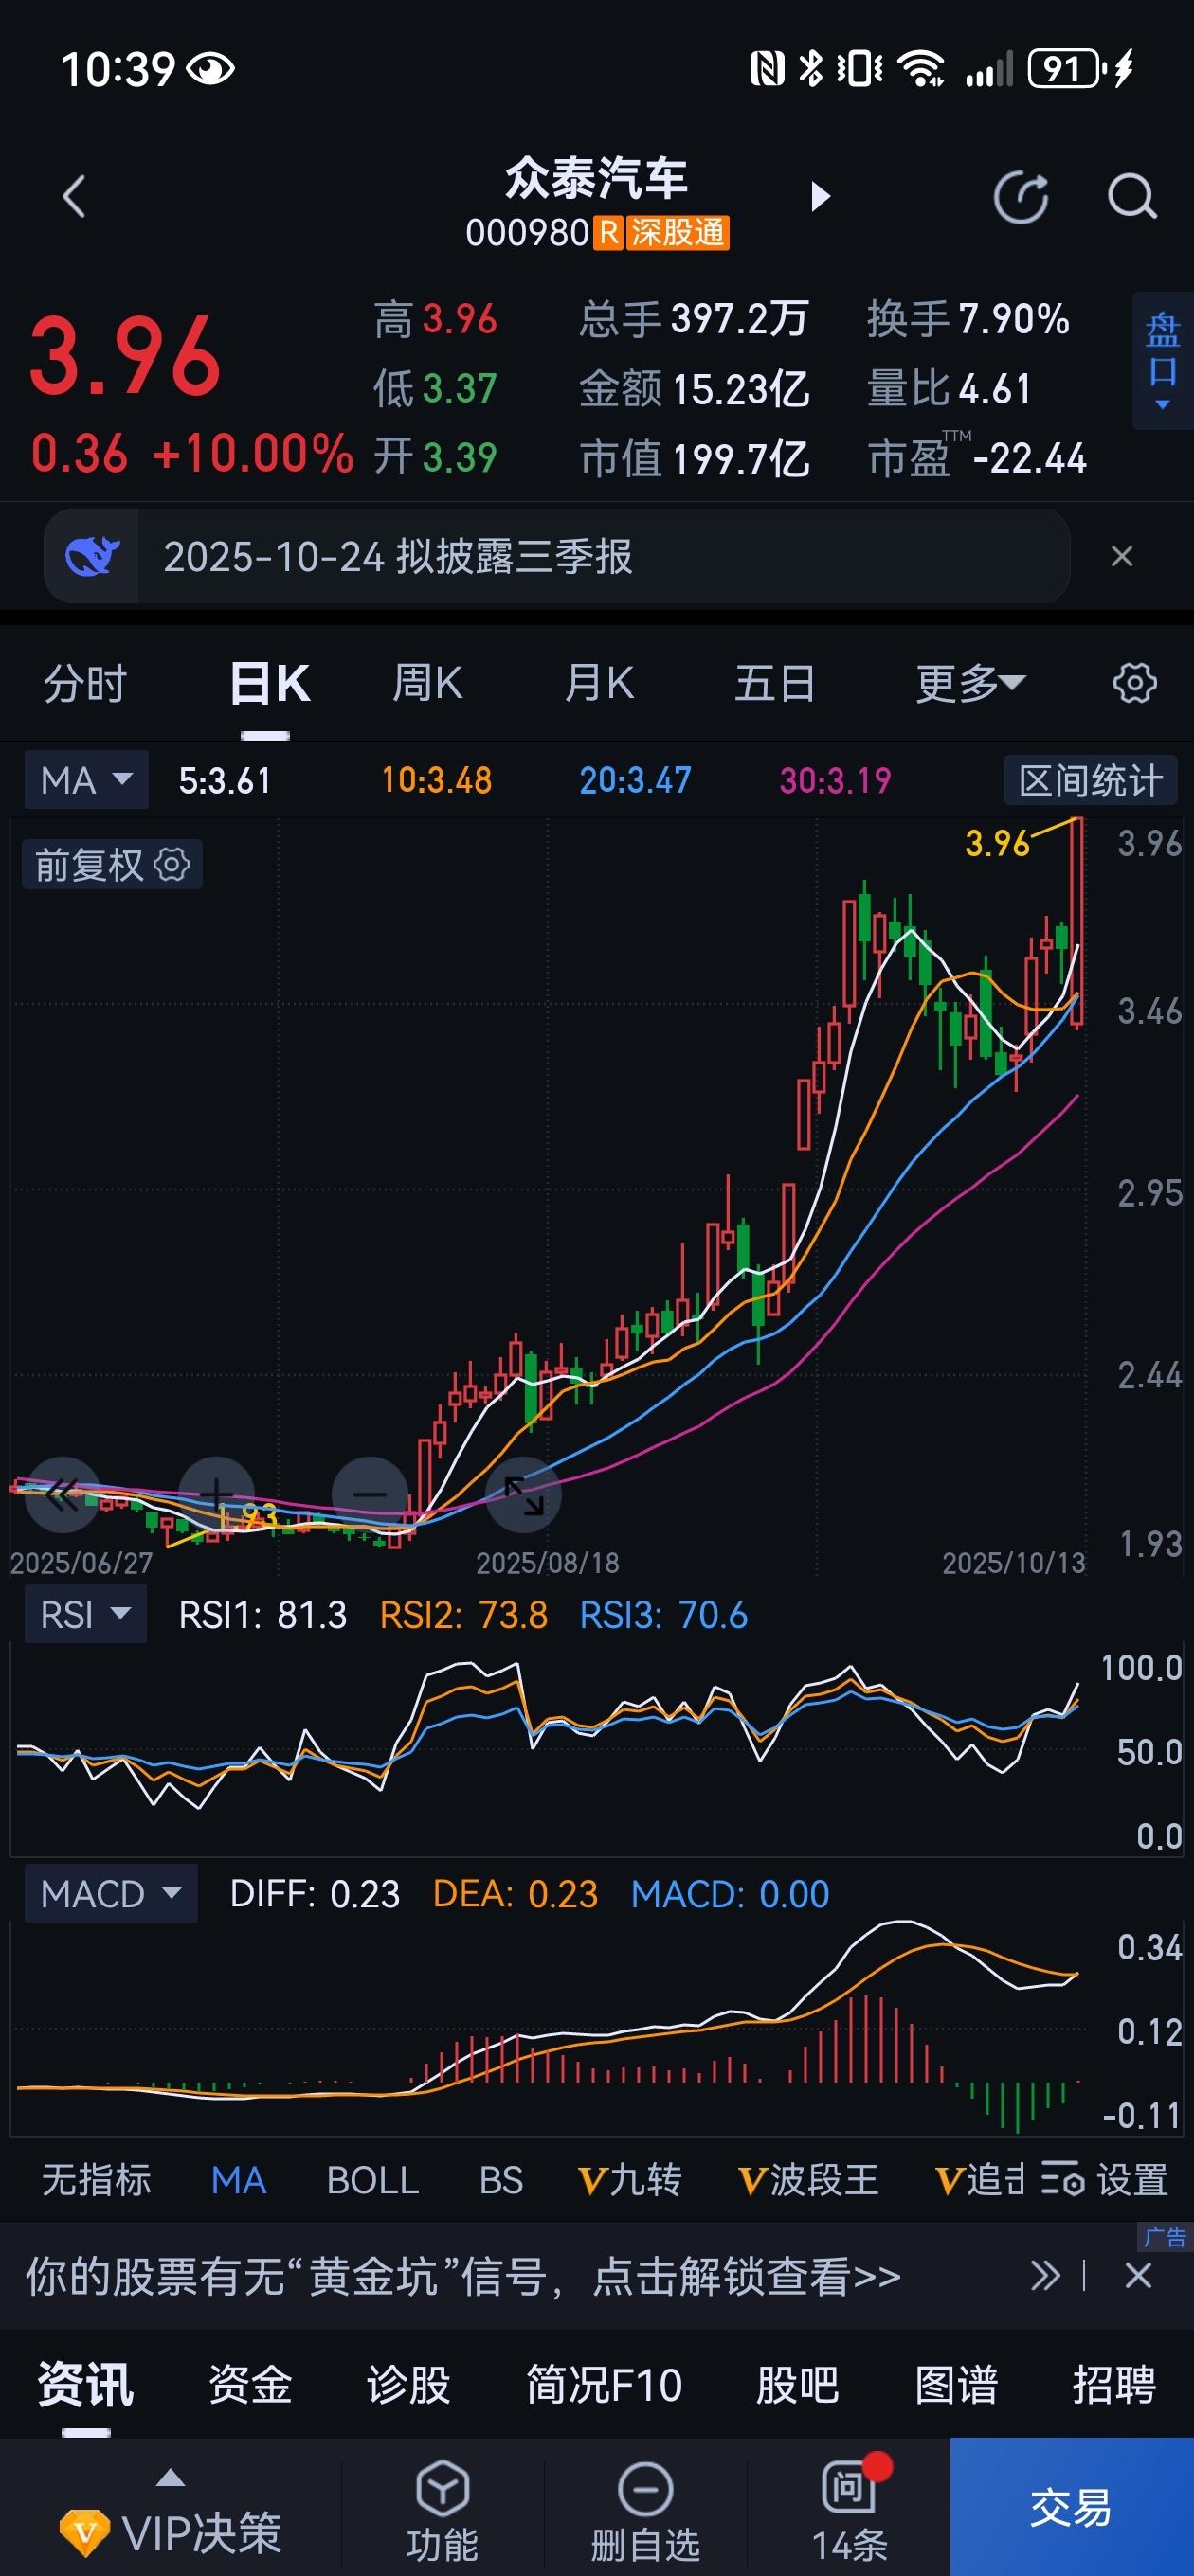The height and width of the screenshot is (2576, 1194).
Task: Tap the MA10 value 10:3.48
Action: tap(436, 780)
